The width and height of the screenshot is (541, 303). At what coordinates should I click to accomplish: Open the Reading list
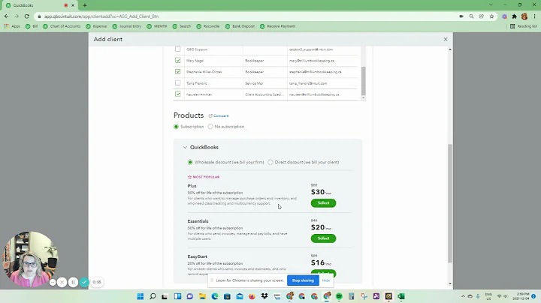click(x=524, y=26)
